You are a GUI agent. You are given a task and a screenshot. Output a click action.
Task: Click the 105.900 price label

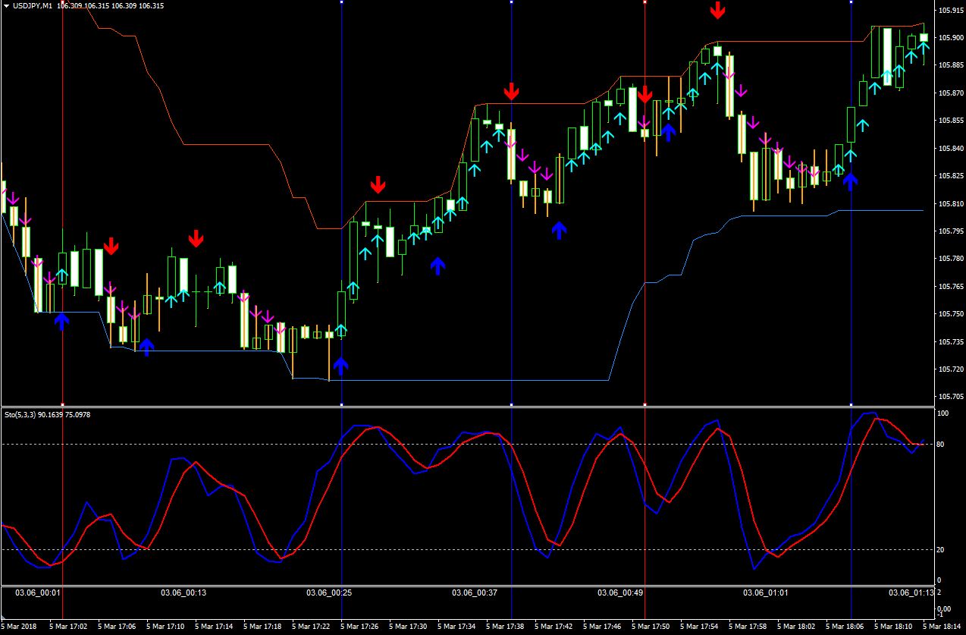[x=951, y=38]
